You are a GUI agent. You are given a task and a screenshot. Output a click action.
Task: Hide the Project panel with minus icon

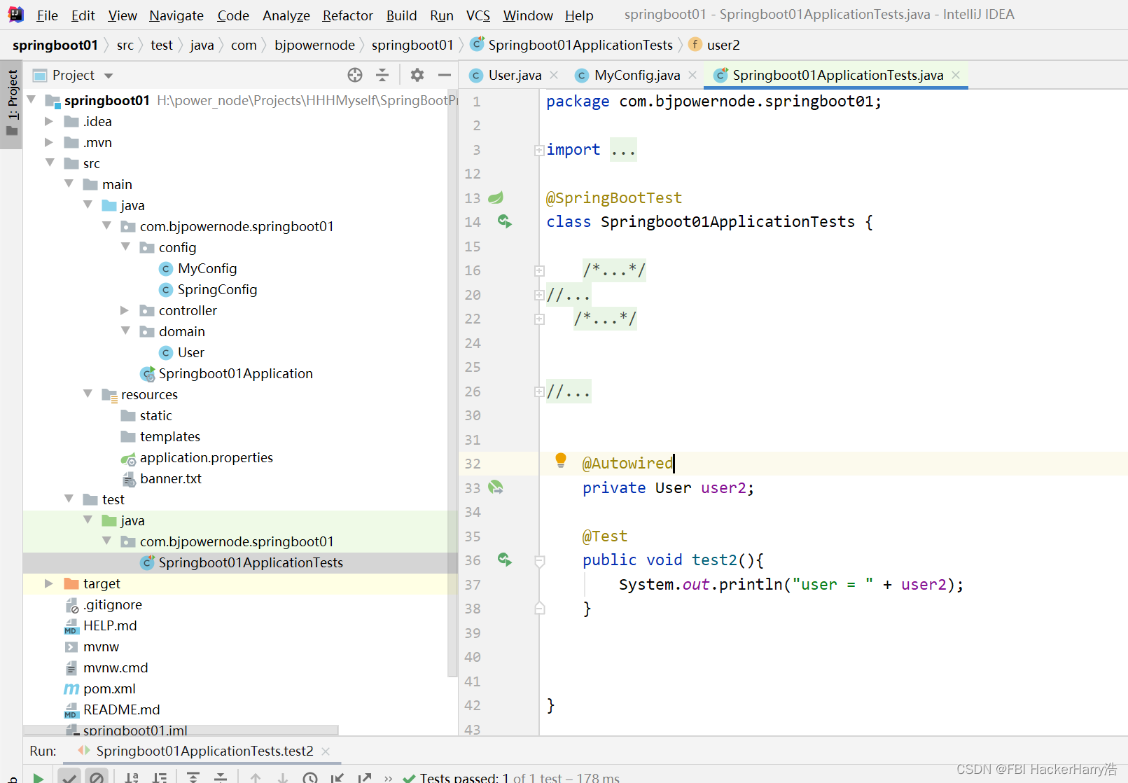444,75
